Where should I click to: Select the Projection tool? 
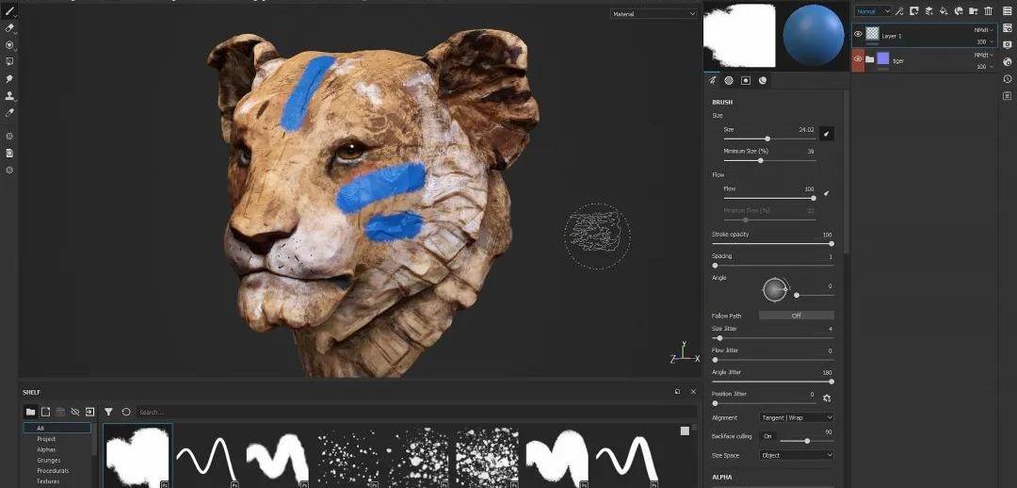pos(9,45)
